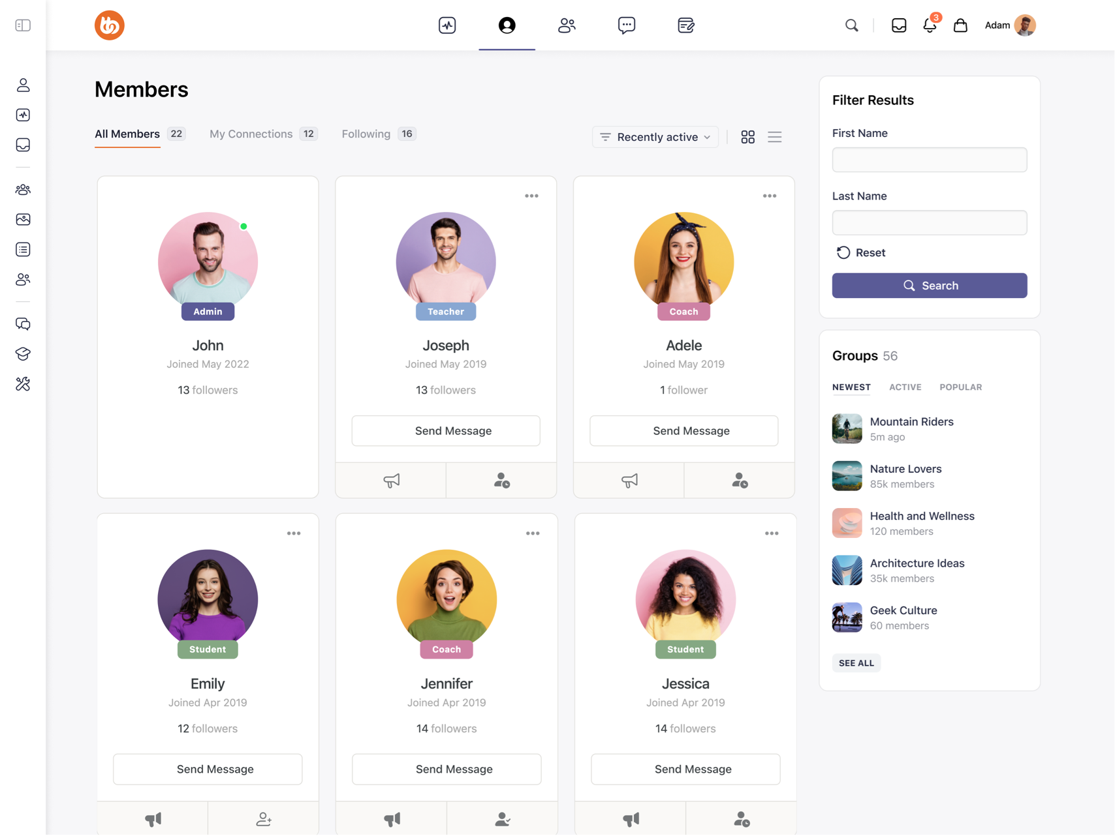This screenshot has height=836, width=1115.
Task: Click the search magnifier in header
Action: click(x=851, y=25)
